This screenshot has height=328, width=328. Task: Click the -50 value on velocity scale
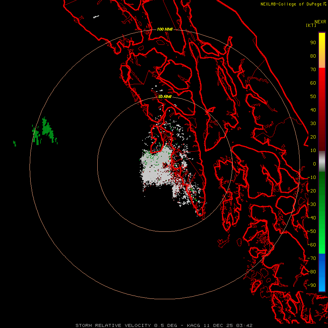312,231
